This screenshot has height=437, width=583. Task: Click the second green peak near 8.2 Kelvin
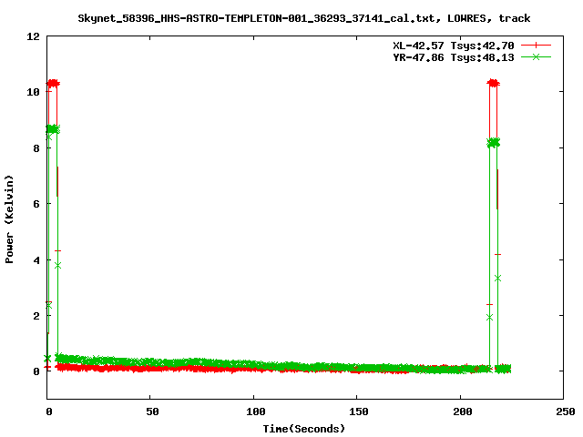(494, 142)
